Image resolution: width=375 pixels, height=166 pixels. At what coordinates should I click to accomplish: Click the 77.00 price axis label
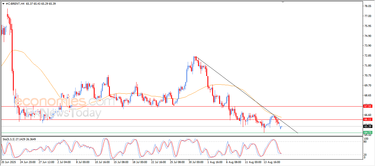pos(367,16)
